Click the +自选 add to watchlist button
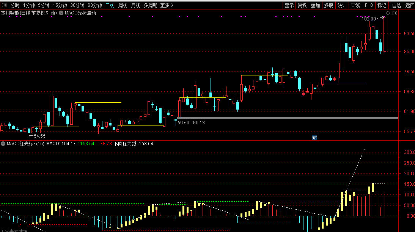 (395, 5)
